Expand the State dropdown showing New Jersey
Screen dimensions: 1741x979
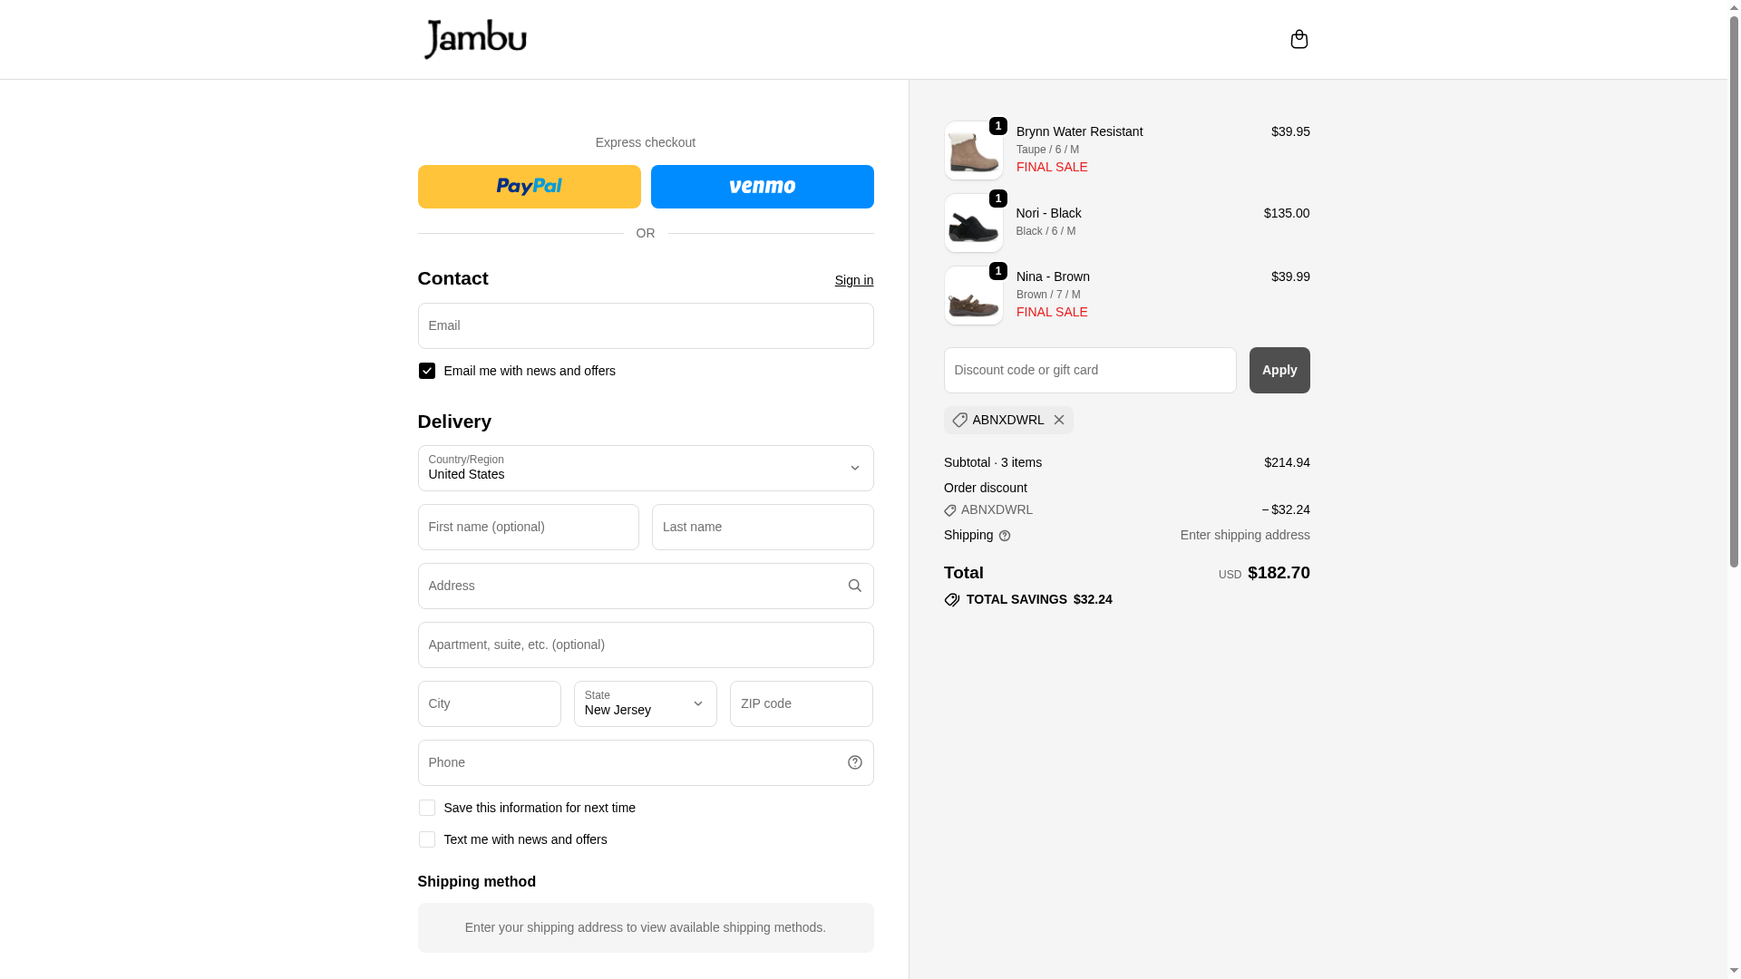pyautogui.click(x=645, y=703)
